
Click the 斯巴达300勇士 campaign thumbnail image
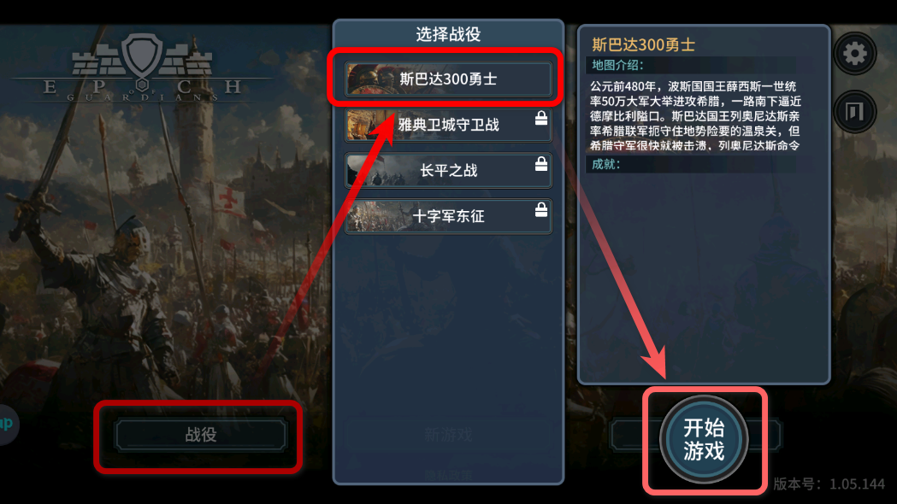coord(369,79)
